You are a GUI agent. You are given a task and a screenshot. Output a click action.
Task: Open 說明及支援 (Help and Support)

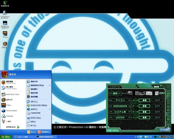click(x=39, y=118)
